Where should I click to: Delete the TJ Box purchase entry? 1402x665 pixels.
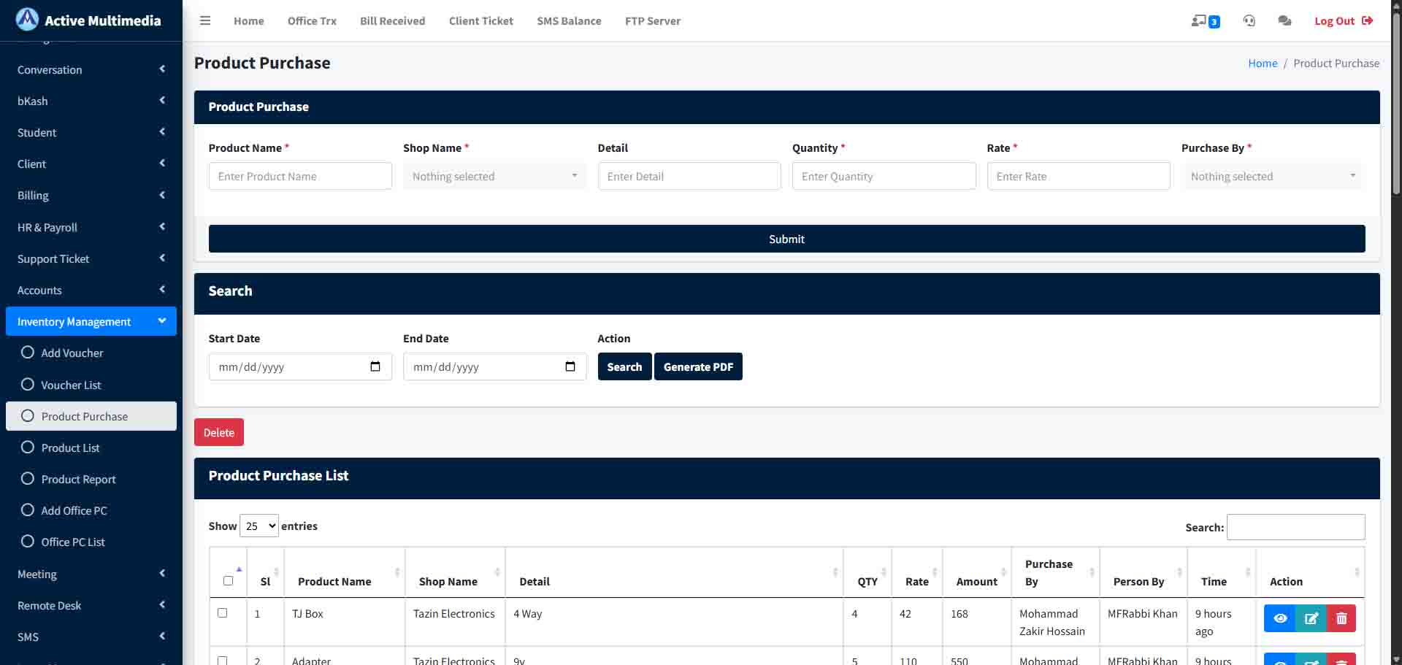click(x=1341, y=618)
